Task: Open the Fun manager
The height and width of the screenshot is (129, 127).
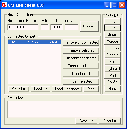Action: pos(112,28)
